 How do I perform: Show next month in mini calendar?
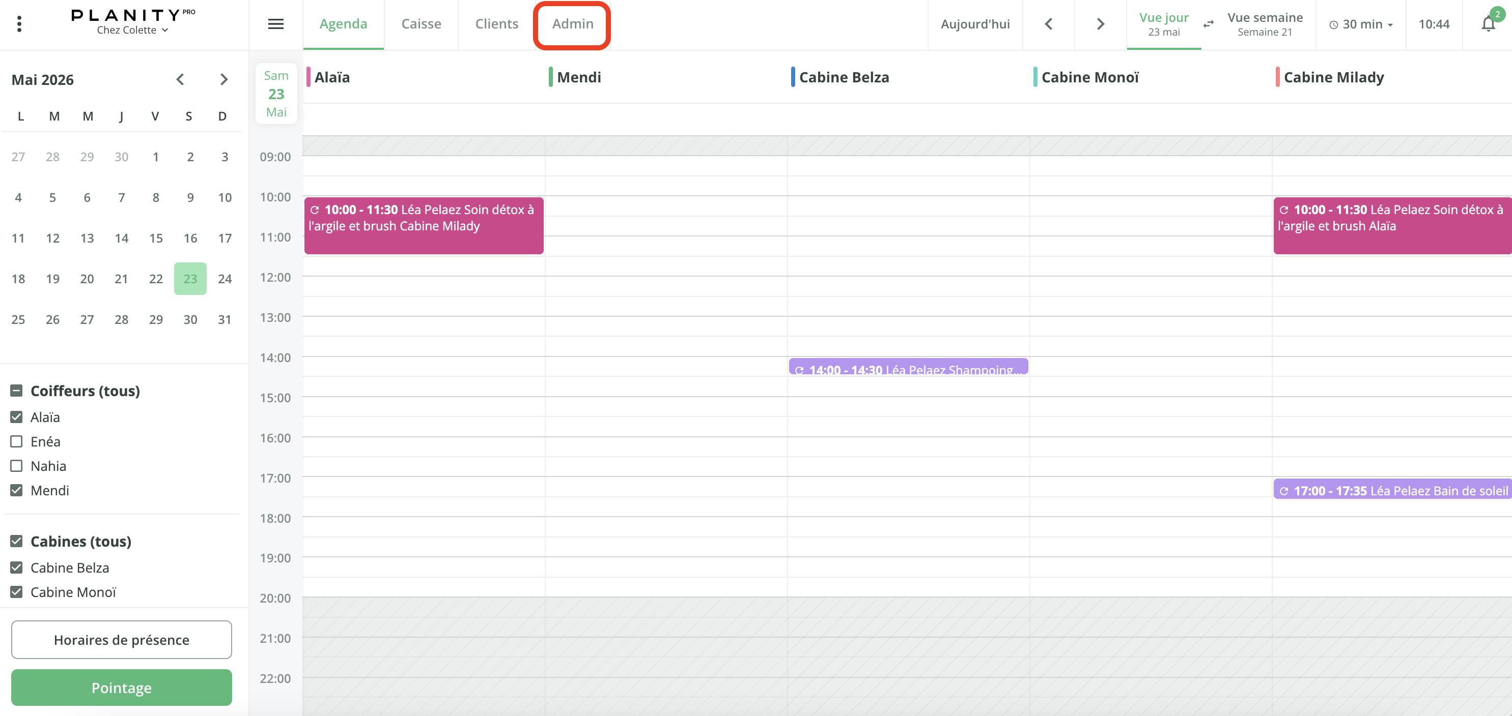[x=223, y=80]
